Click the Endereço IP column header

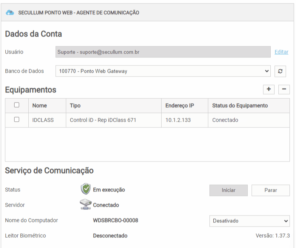point(180,106)
